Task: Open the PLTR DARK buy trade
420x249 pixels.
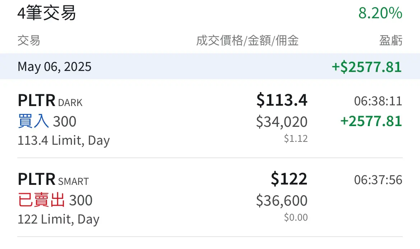Action: click(x=210, y=119)
